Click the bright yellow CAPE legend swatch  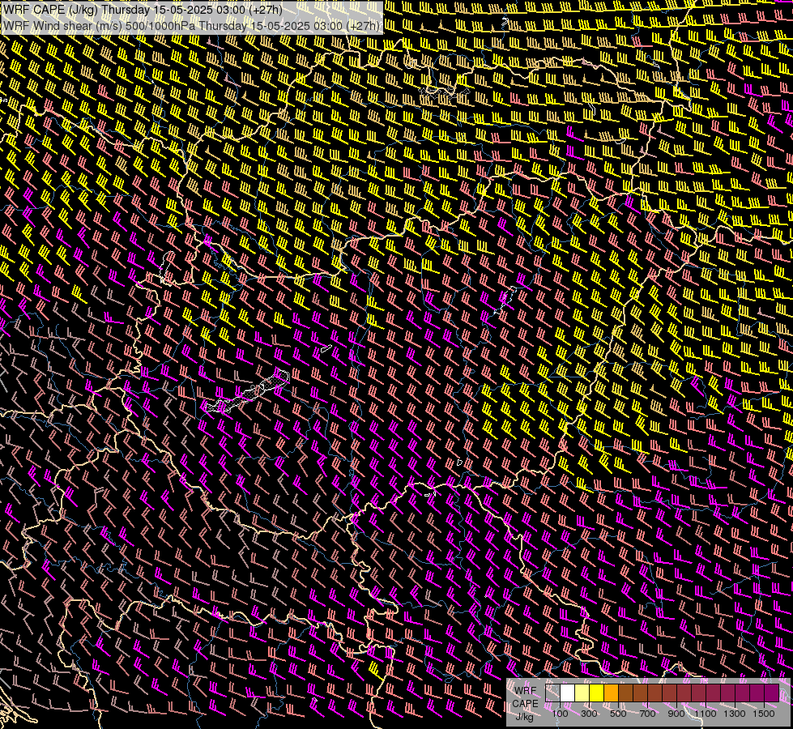point(597,693)
